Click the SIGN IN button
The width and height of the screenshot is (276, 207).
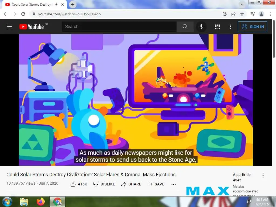click(253, 27)
